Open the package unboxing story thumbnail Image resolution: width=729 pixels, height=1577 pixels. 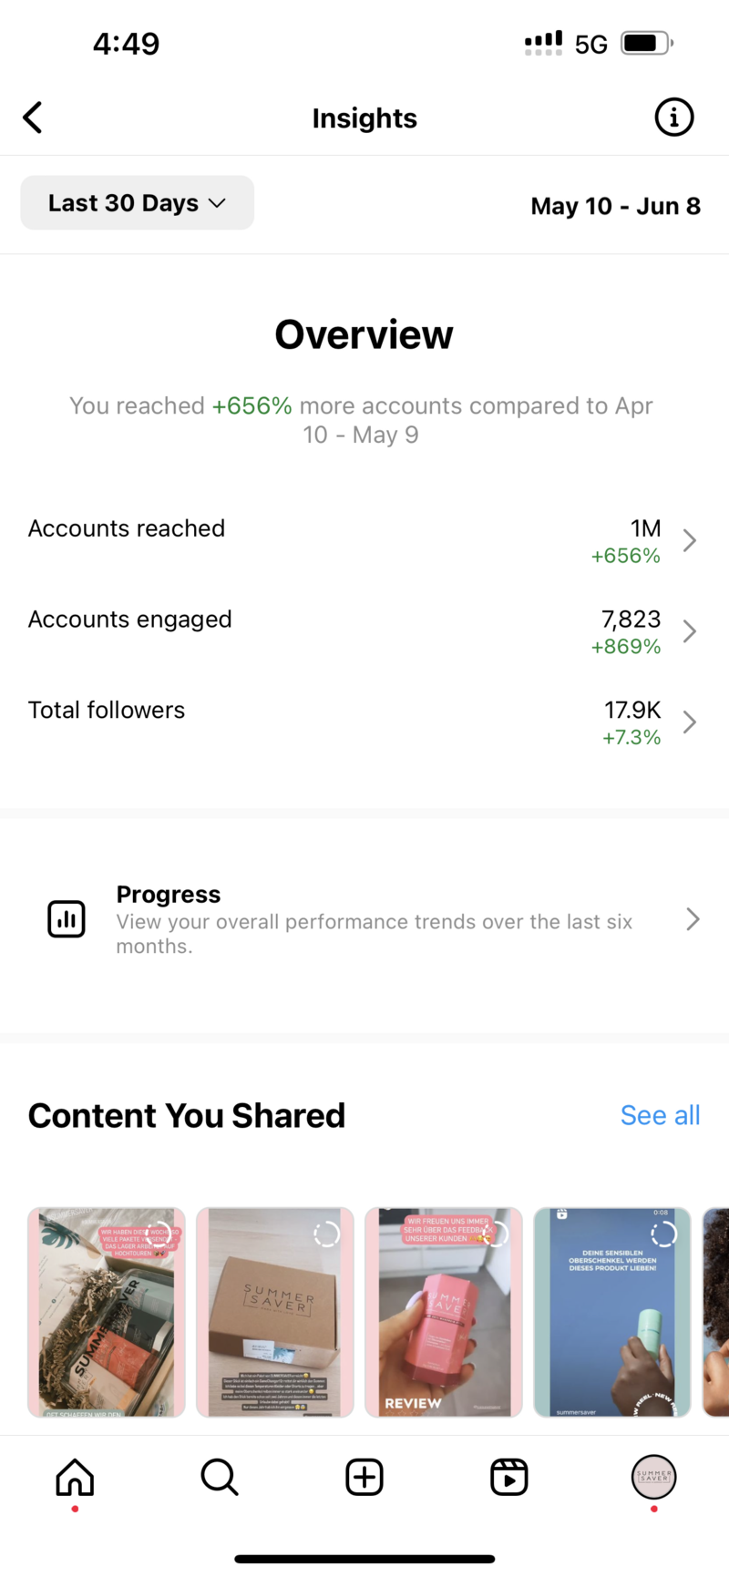[x=107, y=1313]
